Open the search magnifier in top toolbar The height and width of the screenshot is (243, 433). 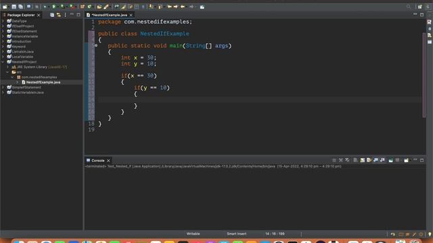coord(409,7)
